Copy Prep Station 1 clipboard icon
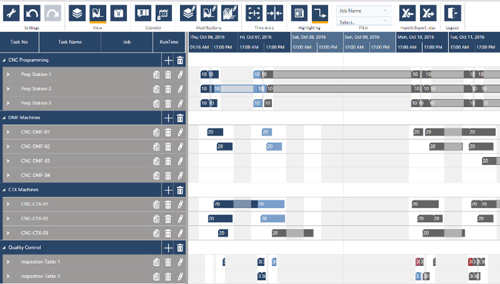Screen dimensions: 500x284 [156, 74]
